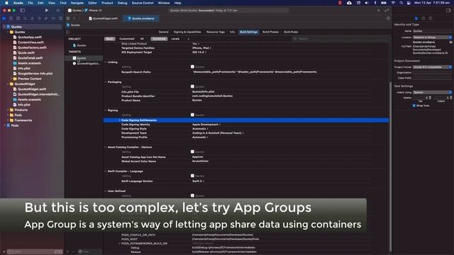Toggle the navigator sidebar panel icon
This screenshot has height=255, width=454.
point(22,11)
